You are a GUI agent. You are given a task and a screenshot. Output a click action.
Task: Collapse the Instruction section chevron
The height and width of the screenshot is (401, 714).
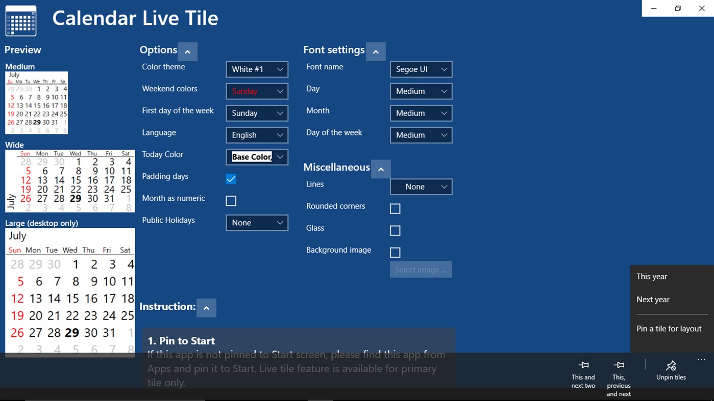pyautogui.click(x=206, y=308)
